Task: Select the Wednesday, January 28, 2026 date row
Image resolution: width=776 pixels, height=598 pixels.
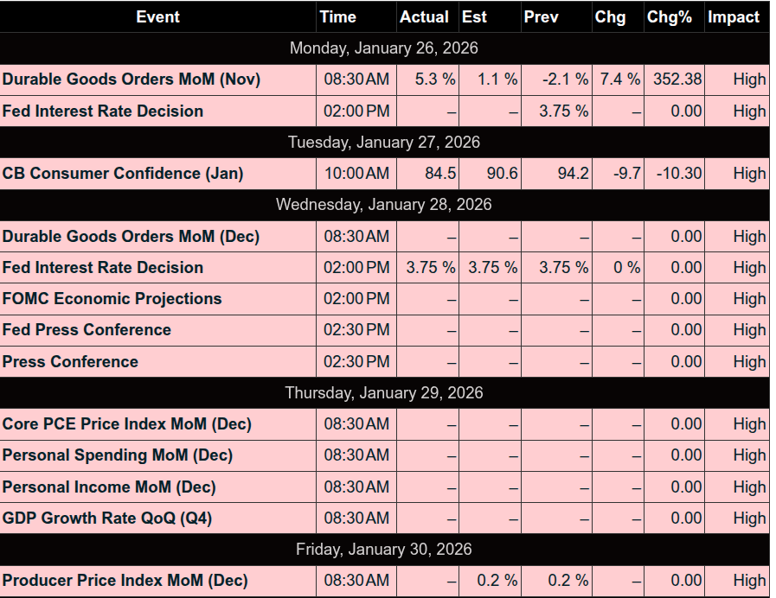Action: coord(383,205)
